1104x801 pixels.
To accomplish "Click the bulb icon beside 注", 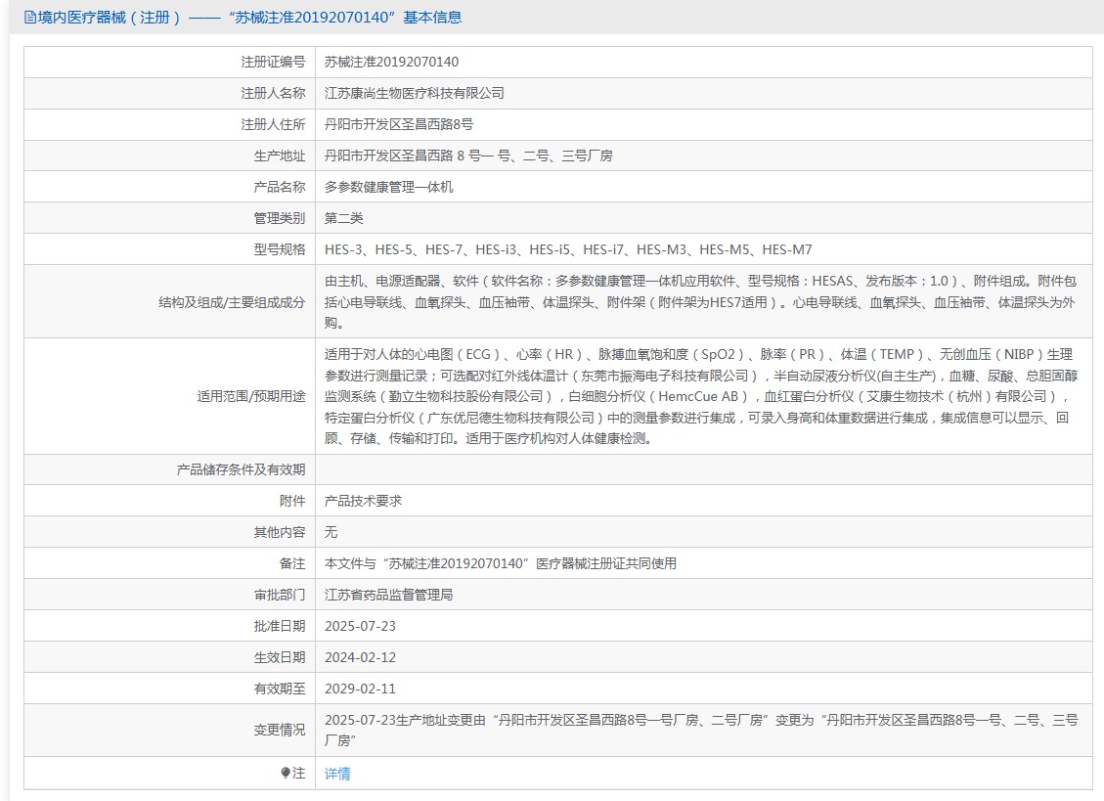I will 286,774.
